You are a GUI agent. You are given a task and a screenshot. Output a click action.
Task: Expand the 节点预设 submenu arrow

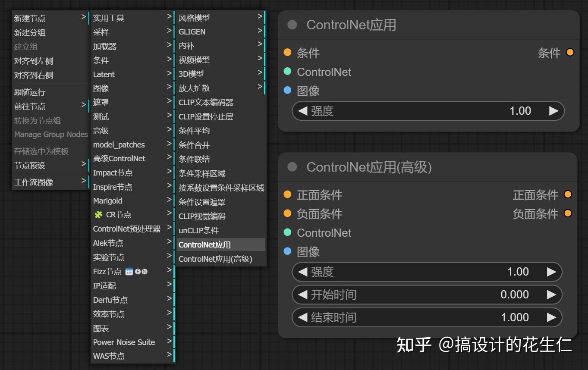coord(85,164)
